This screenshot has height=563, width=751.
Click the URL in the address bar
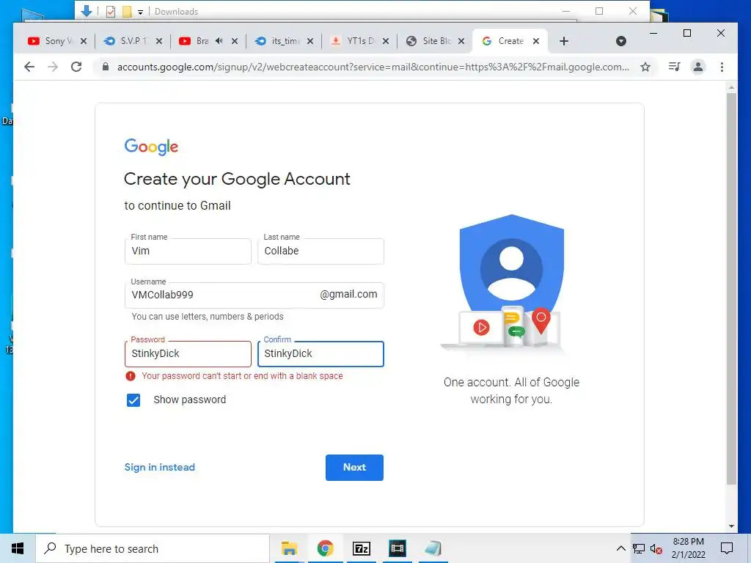pos(373,67)
